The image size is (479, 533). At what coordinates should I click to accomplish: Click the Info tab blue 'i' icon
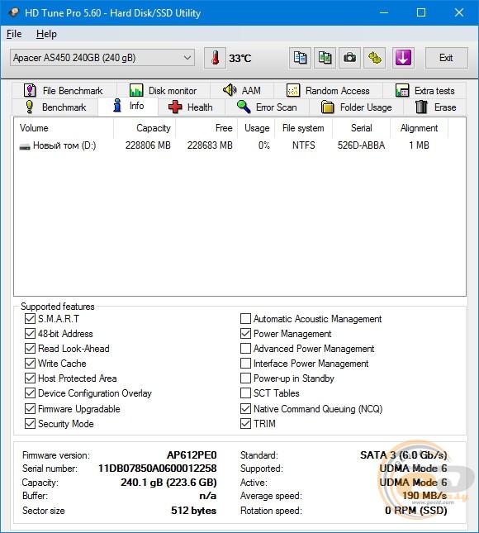click(117, 106)
